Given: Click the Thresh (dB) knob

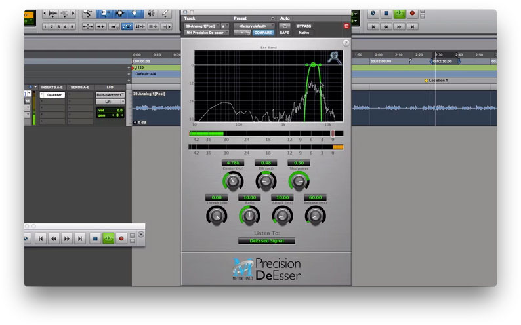Looking at the screenshot, I should [x=217, y=216].
